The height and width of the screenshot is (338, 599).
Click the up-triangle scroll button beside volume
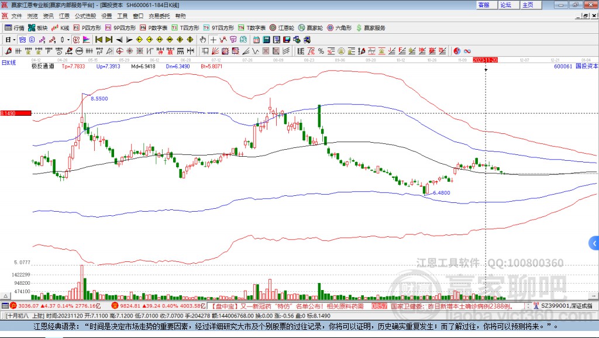click(x=5, y=296)
